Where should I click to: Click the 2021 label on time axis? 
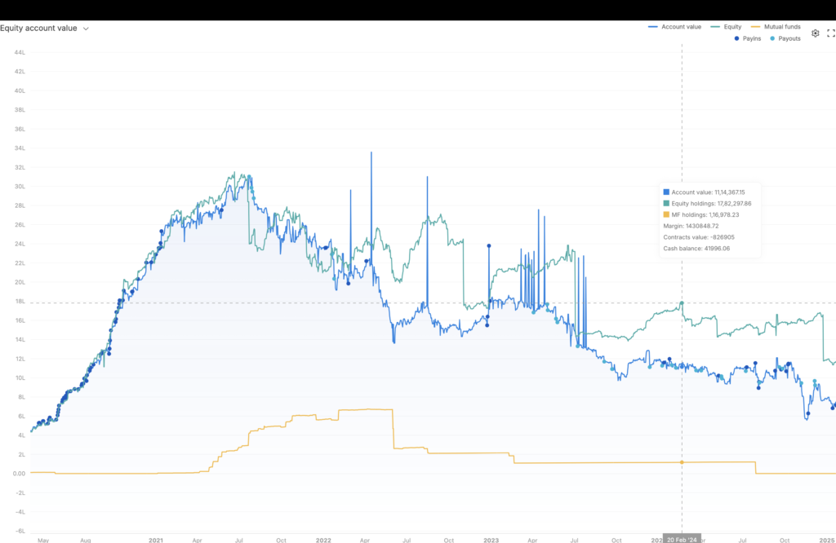[156, 539]
